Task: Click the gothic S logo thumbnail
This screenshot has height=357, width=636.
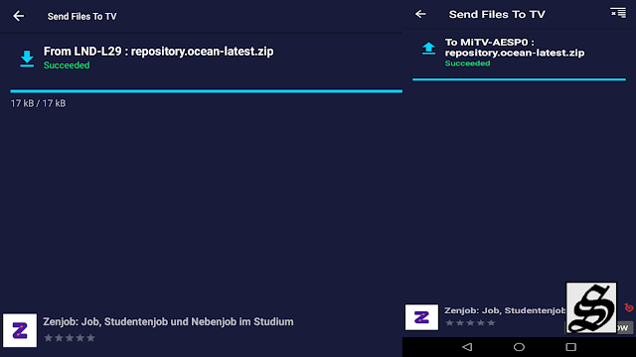Action: (591, 307)
